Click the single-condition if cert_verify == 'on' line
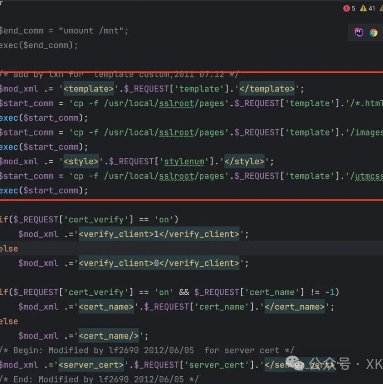 click(89, 220)
